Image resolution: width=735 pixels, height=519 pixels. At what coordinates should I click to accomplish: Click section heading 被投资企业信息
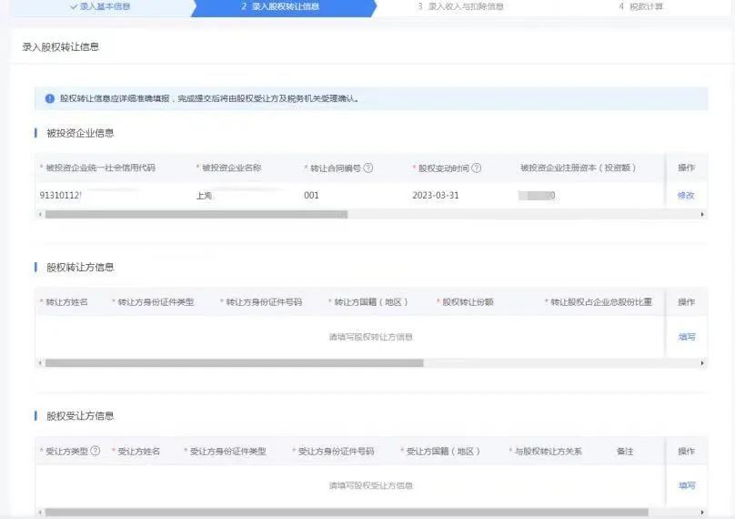coord(80,133)
